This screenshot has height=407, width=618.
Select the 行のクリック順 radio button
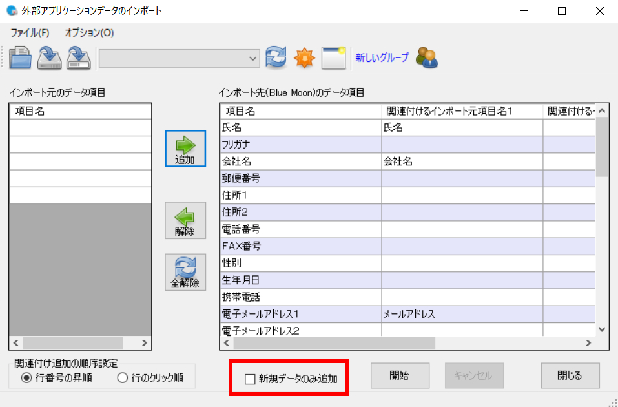pyautogui.click(x=122, y=378)
